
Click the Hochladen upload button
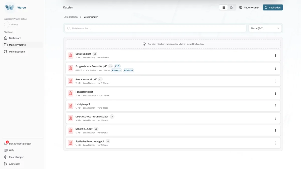273,8
